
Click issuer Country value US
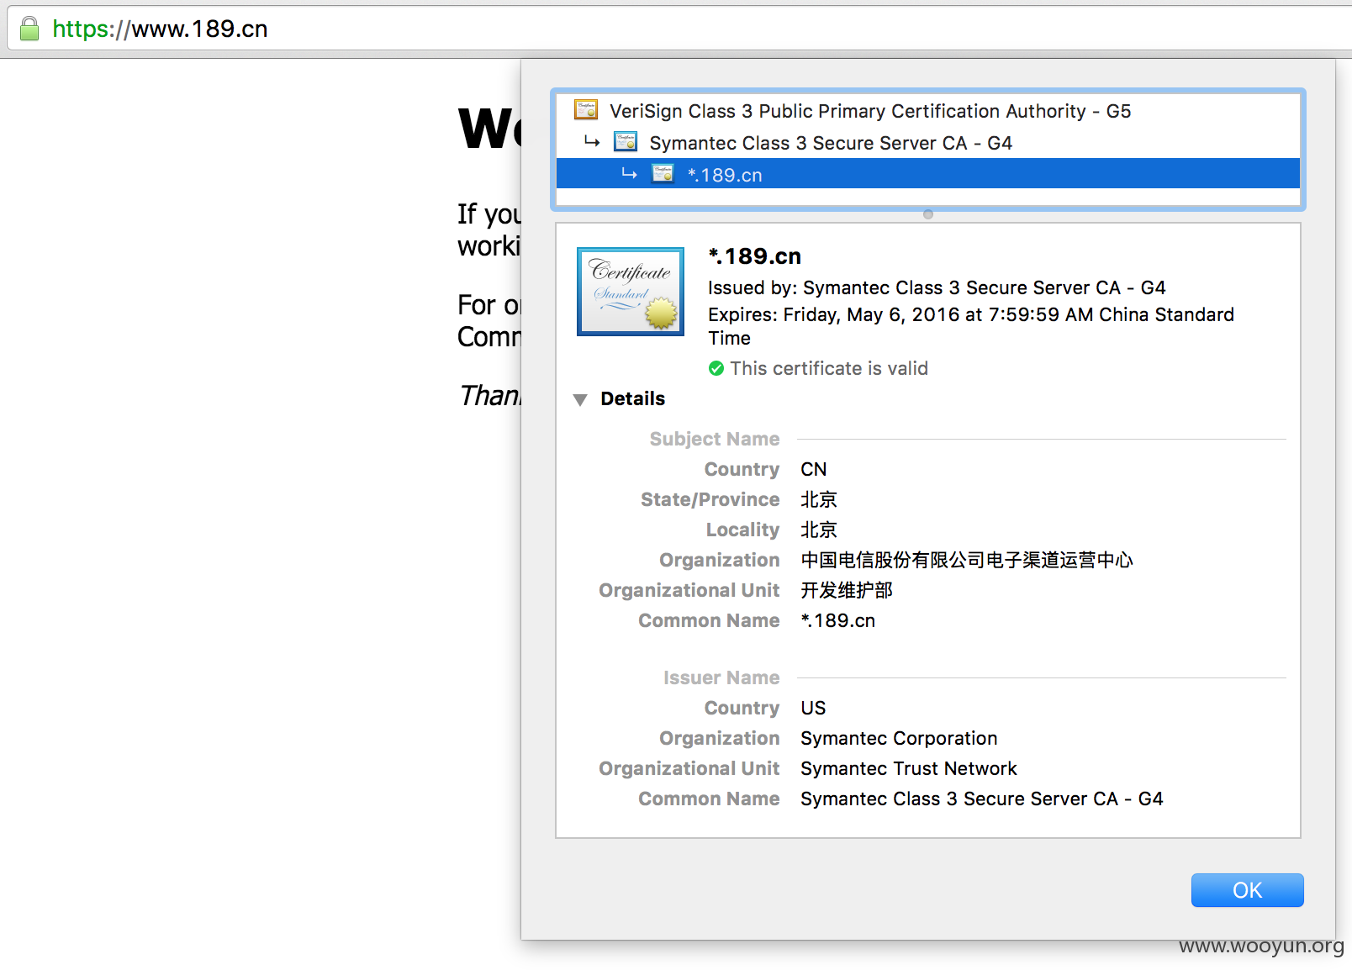814,708
